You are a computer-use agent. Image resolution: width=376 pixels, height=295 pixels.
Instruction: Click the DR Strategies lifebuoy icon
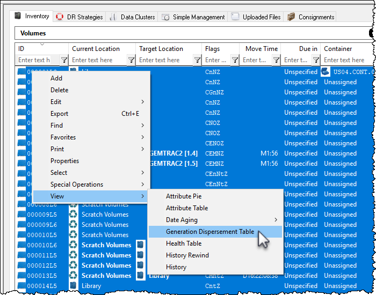point(60,17)
